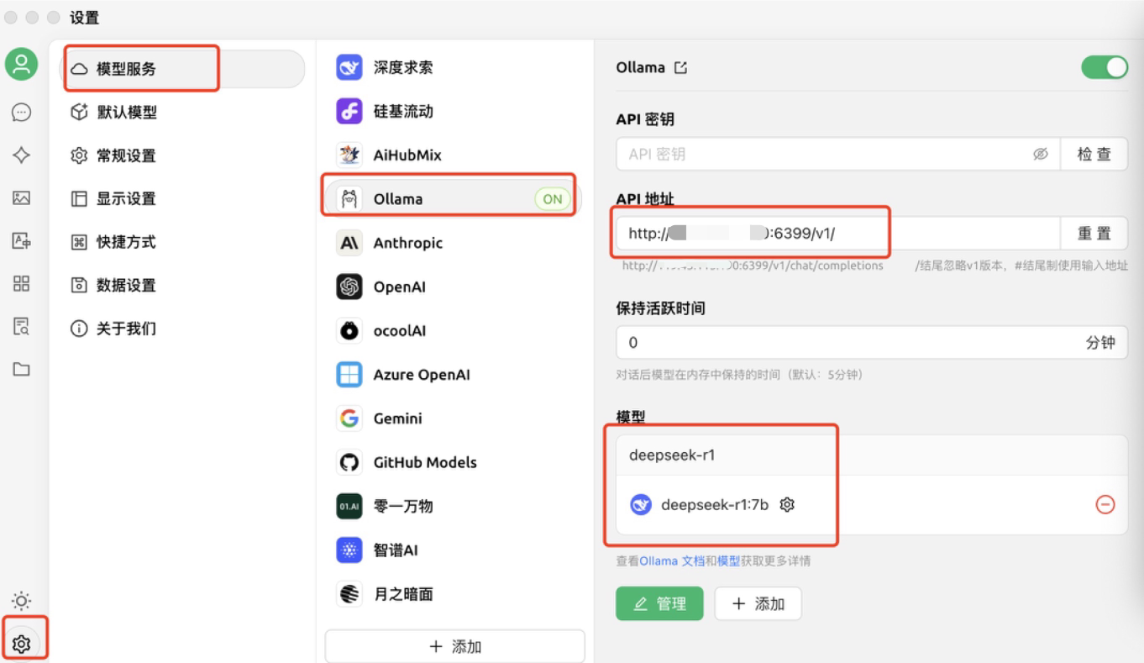
Task: Select the Ollama provider
Action: pos(454,199)
